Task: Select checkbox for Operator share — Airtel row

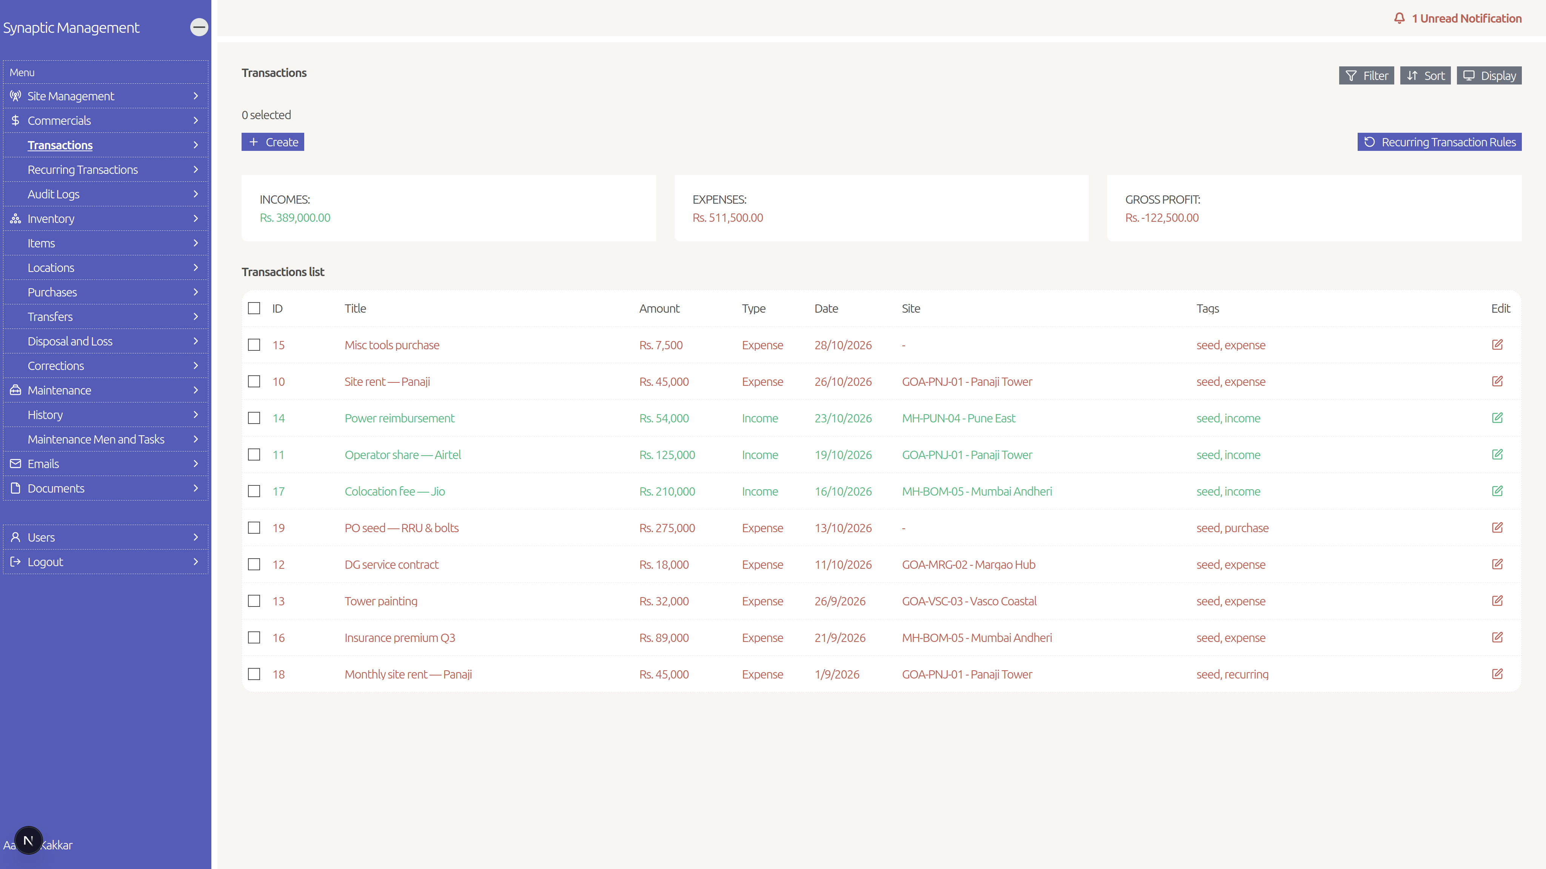Action: tap(254, 454)
